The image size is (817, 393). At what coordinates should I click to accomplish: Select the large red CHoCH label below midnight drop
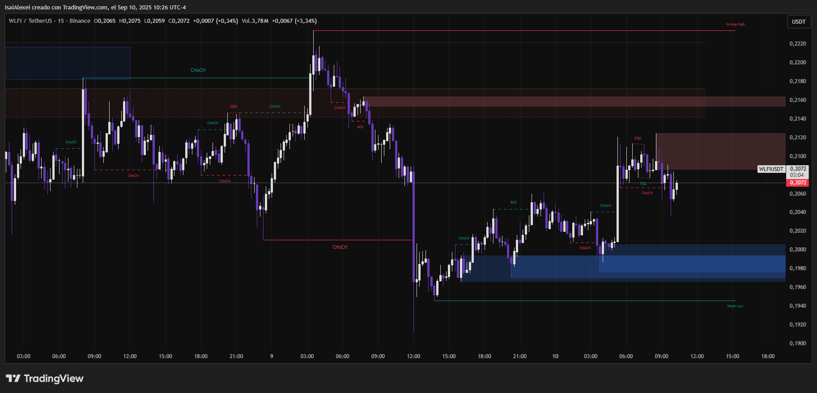click(340, 247)
